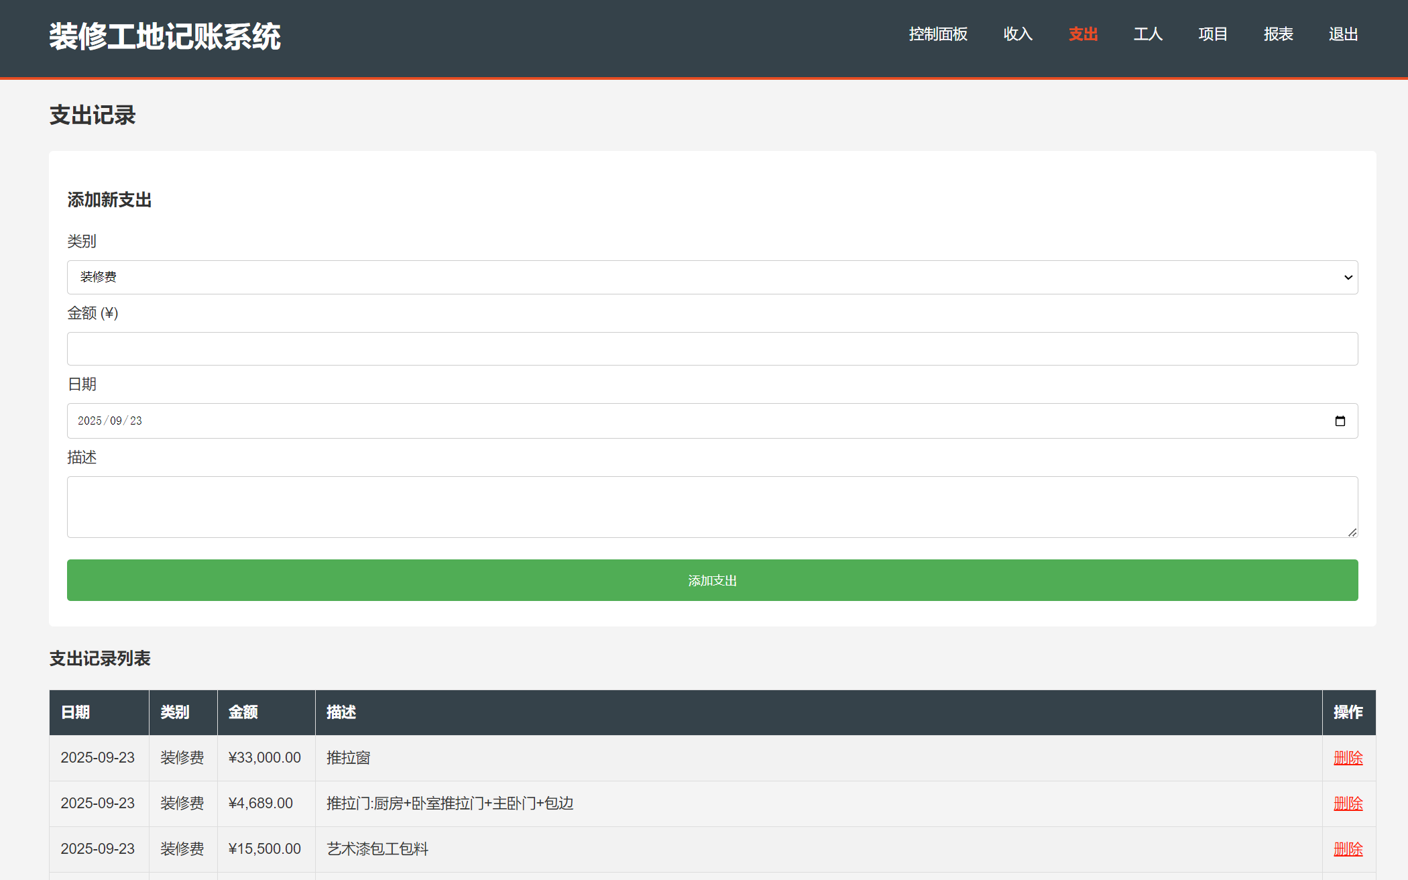Select the 支出 navigation tab
Screen dimensions: 1408x880
(1083, 34)
